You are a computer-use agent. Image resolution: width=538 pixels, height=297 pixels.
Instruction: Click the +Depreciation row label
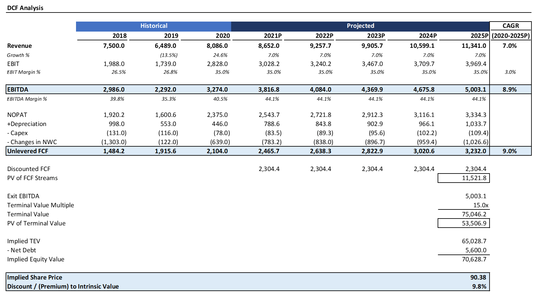click(x=27, y=124)
